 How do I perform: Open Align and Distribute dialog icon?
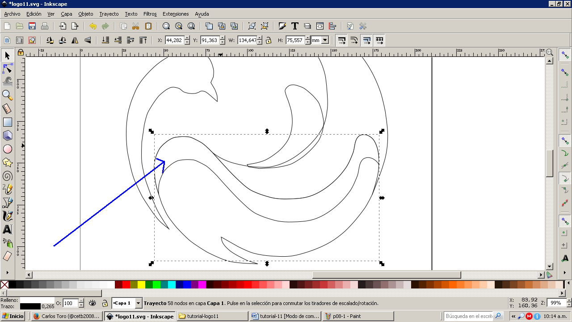[332, 26]
